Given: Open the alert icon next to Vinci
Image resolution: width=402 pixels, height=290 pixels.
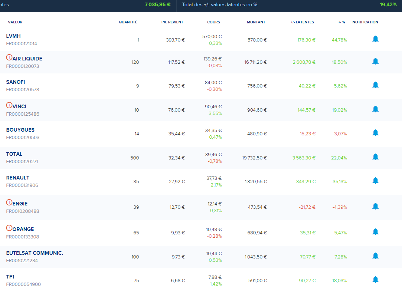Looking at the screenshot, I should pos(9,105).
